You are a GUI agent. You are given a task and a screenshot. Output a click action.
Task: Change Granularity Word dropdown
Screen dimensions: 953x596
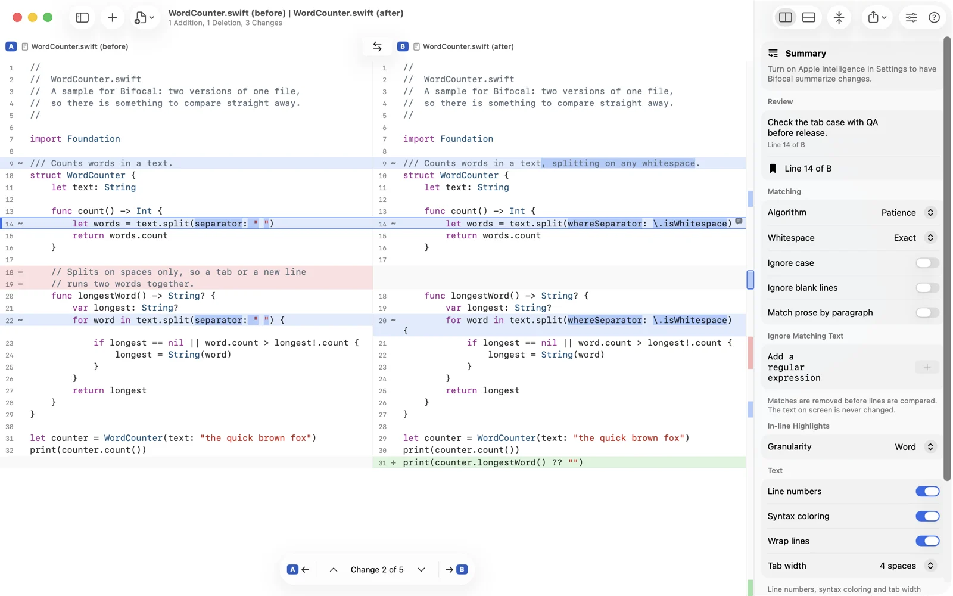pyautogui.click(x=914, y=447)
